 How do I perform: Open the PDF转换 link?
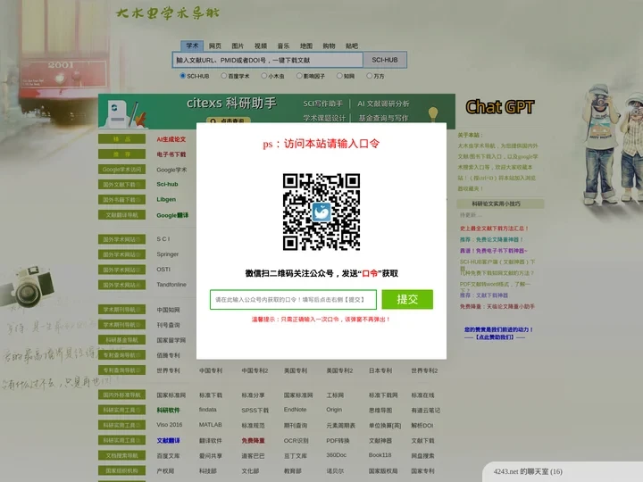pos(338,441)
